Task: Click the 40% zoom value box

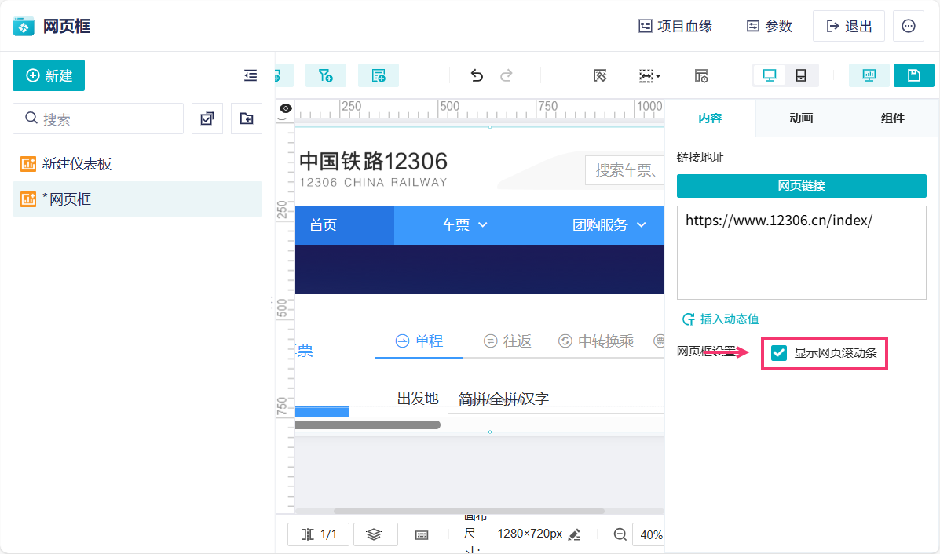Action: [649, 535]
